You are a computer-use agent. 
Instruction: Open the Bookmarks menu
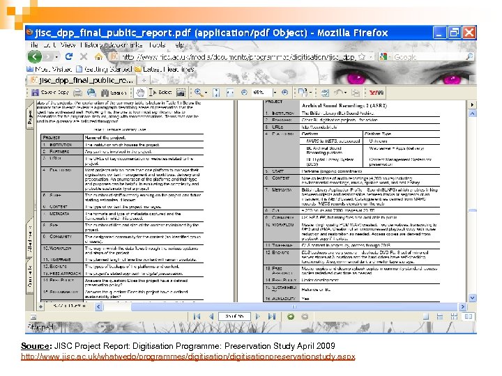[x=125, y=45]
